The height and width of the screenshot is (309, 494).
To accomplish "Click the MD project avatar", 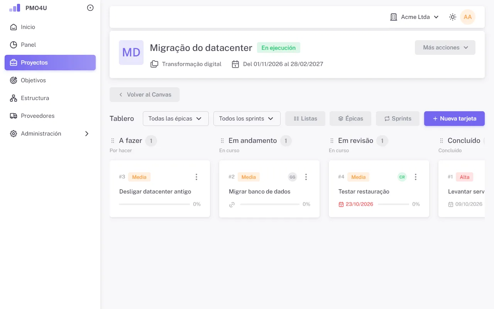I will [131, 53].
